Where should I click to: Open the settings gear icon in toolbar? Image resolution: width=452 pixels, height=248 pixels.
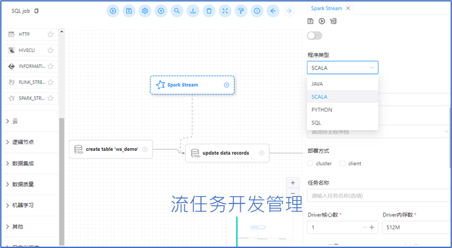145,11
